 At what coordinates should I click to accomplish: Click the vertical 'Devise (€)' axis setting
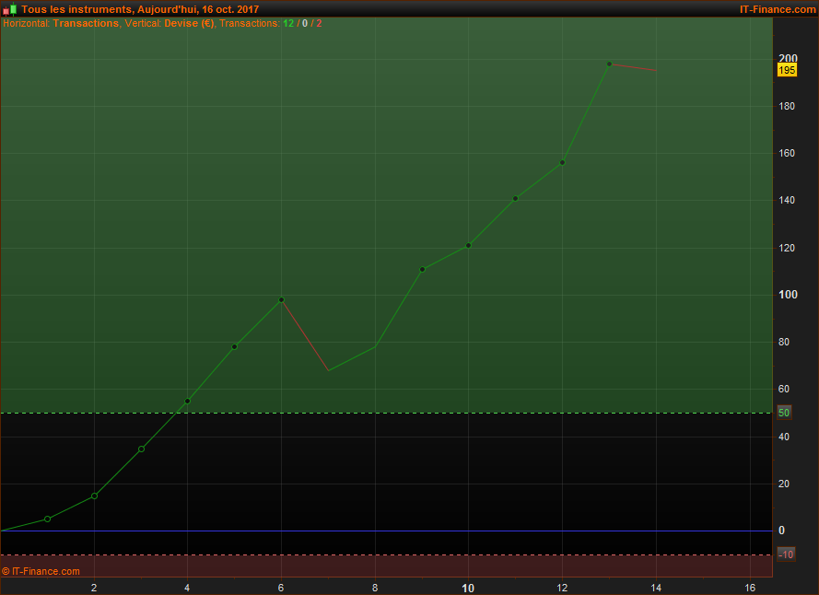[189, 23]
